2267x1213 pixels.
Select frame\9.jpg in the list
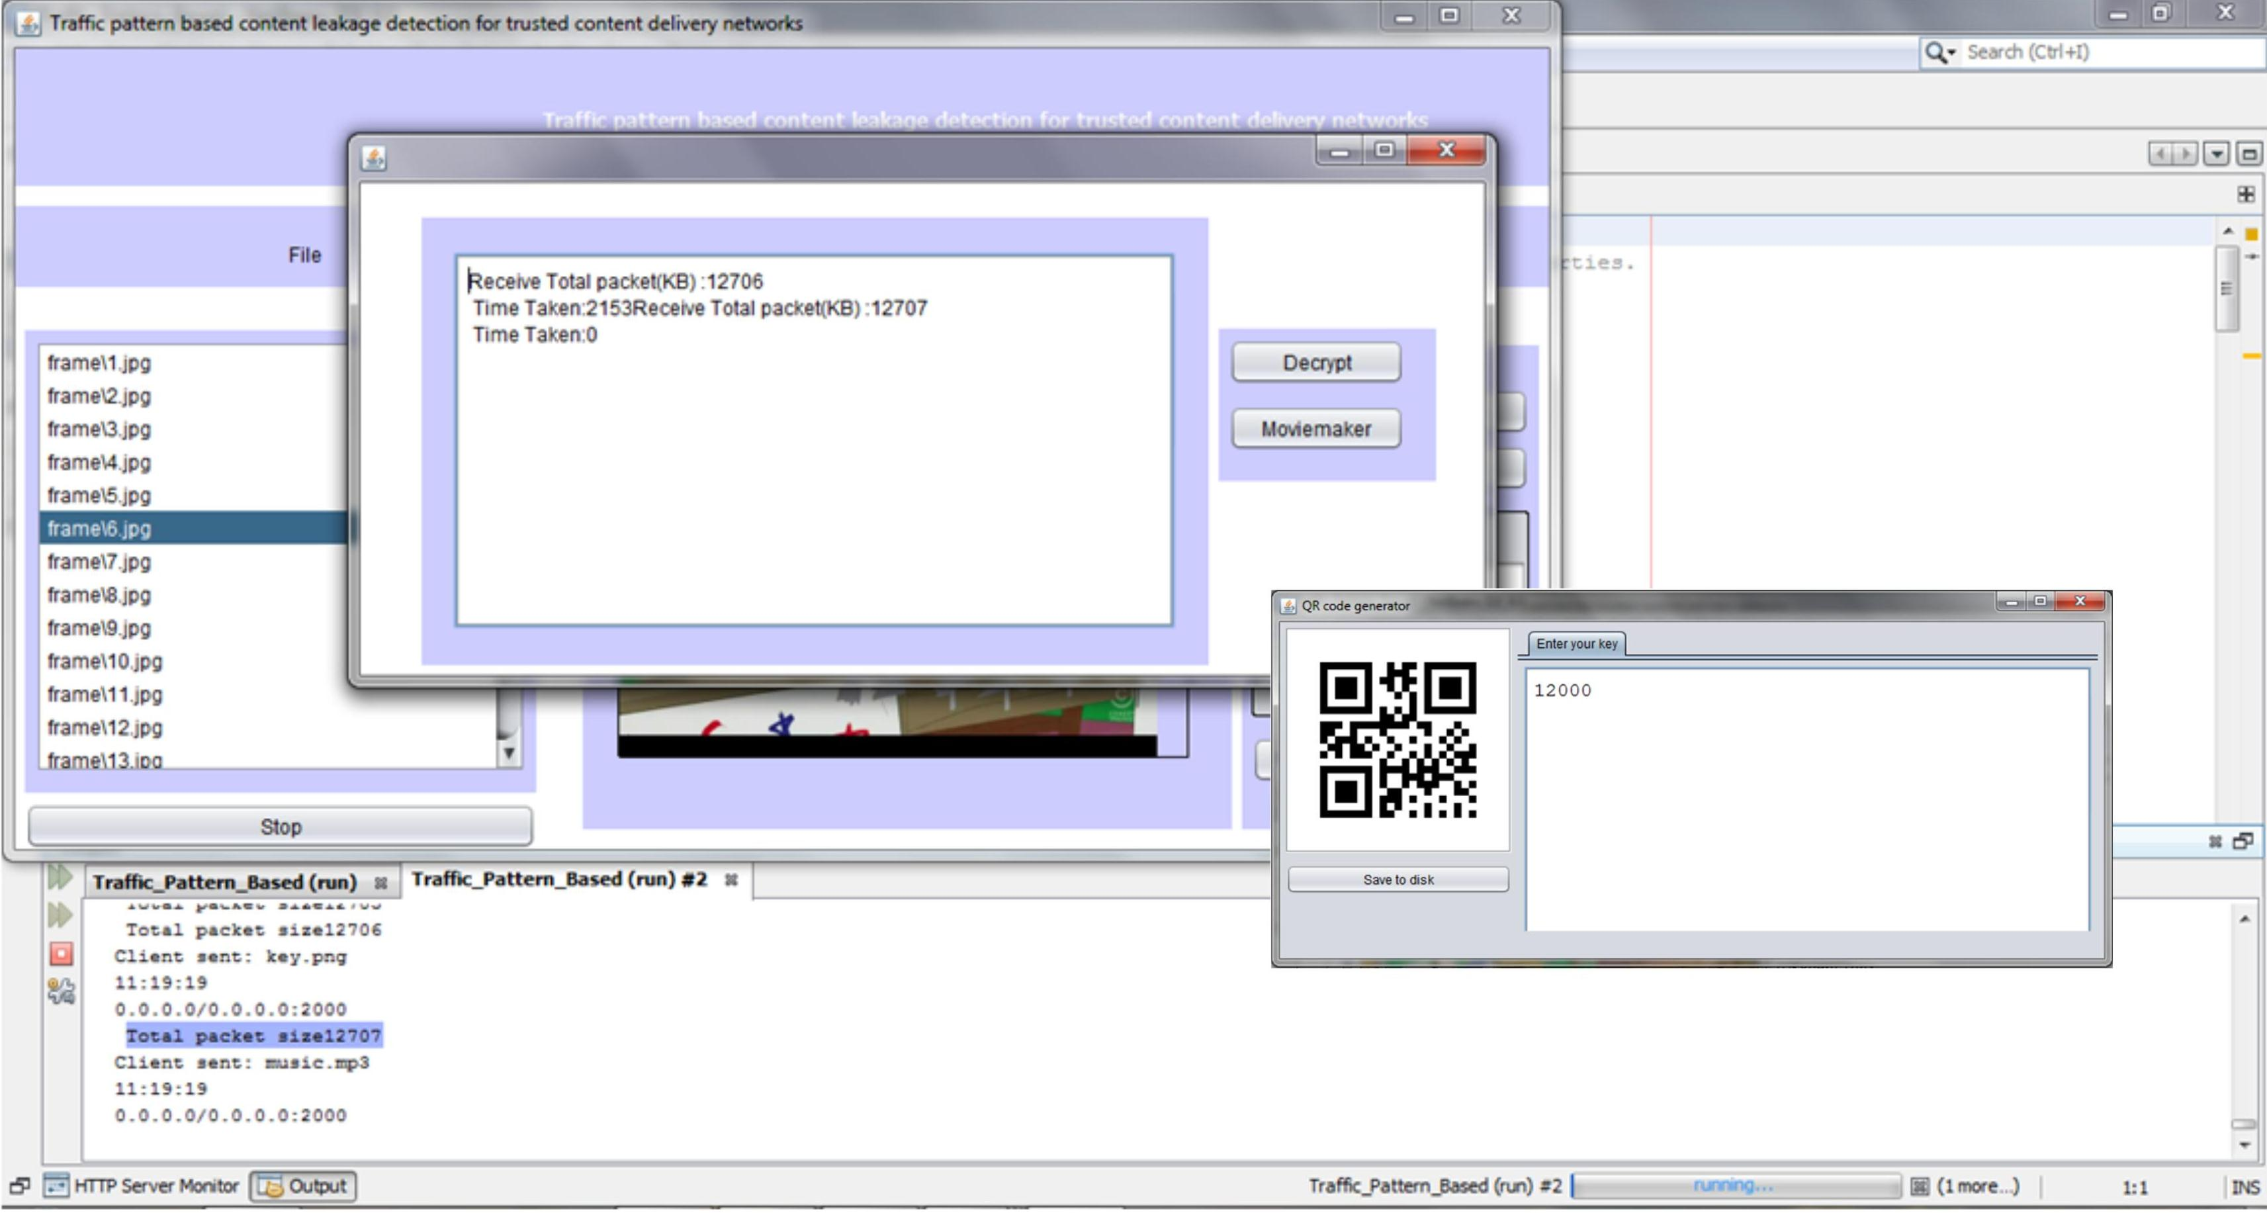click(x=99, y=629)
